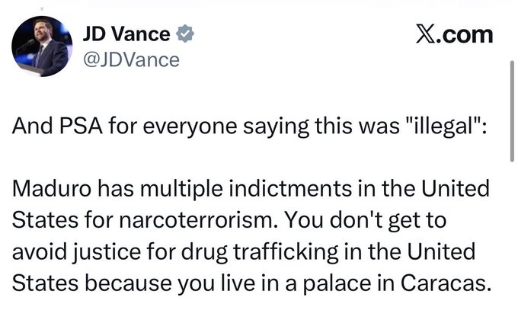Click the "And PSA" opening of the tweet

[x=45, y=126]
